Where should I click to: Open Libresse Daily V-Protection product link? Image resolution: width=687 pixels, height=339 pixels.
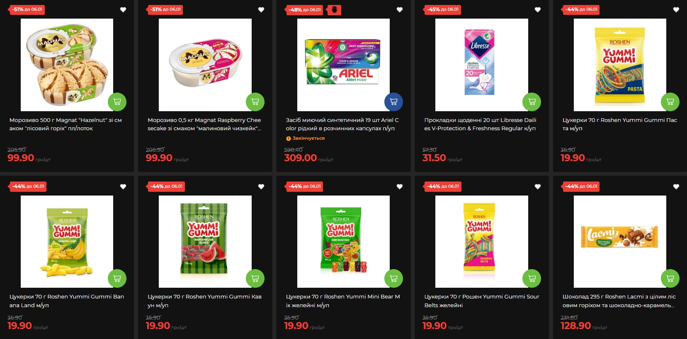pos(480,124)
